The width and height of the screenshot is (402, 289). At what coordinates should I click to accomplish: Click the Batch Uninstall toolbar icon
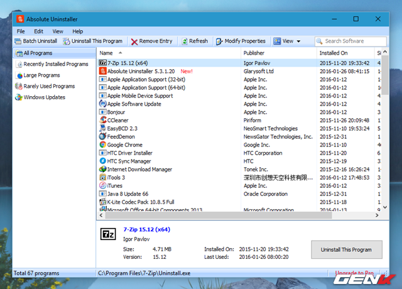point(18,41)
